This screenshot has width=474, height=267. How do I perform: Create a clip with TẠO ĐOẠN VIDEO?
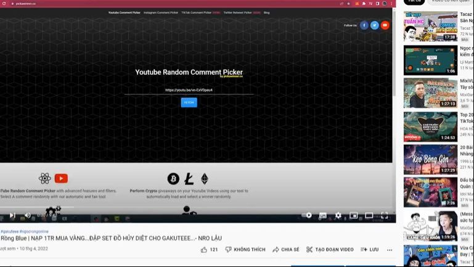330,250
